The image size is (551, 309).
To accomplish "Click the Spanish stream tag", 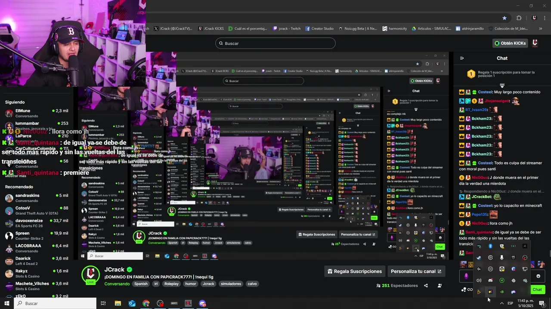I will click(x=140, y=284).
